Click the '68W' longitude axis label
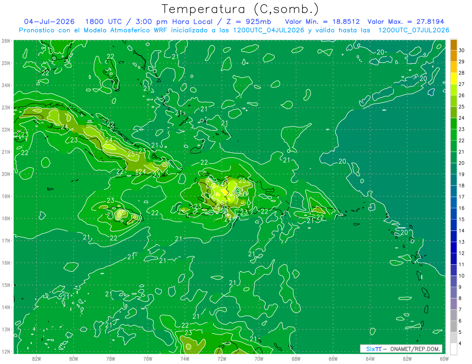 (296, 358)
